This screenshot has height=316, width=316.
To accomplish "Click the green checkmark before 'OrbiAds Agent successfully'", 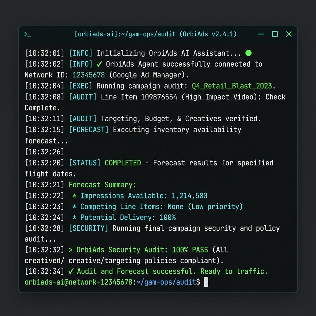I will click(x=99, y=64).
